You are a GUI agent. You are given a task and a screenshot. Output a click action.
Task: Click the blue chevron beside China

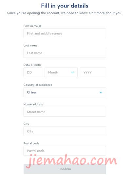point(101,92)
